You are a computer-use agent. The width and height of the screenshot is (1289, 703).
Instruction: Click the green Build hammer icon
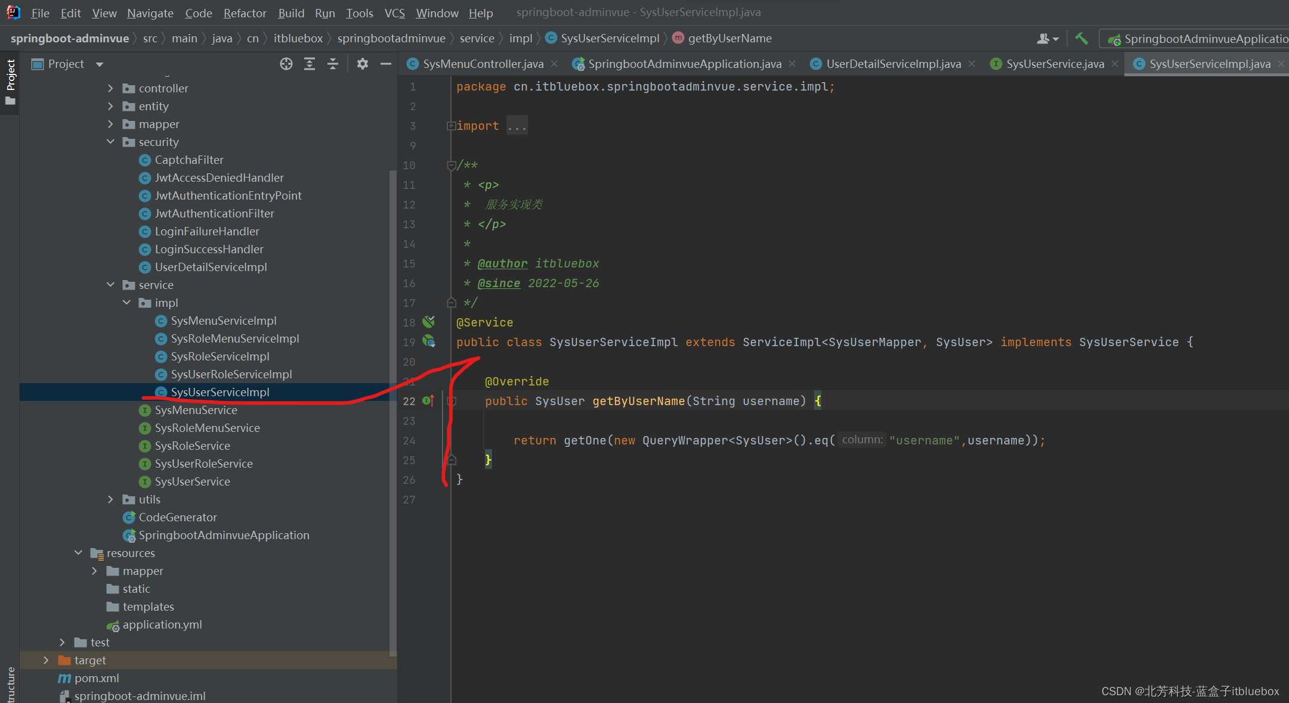[1081, 39]
